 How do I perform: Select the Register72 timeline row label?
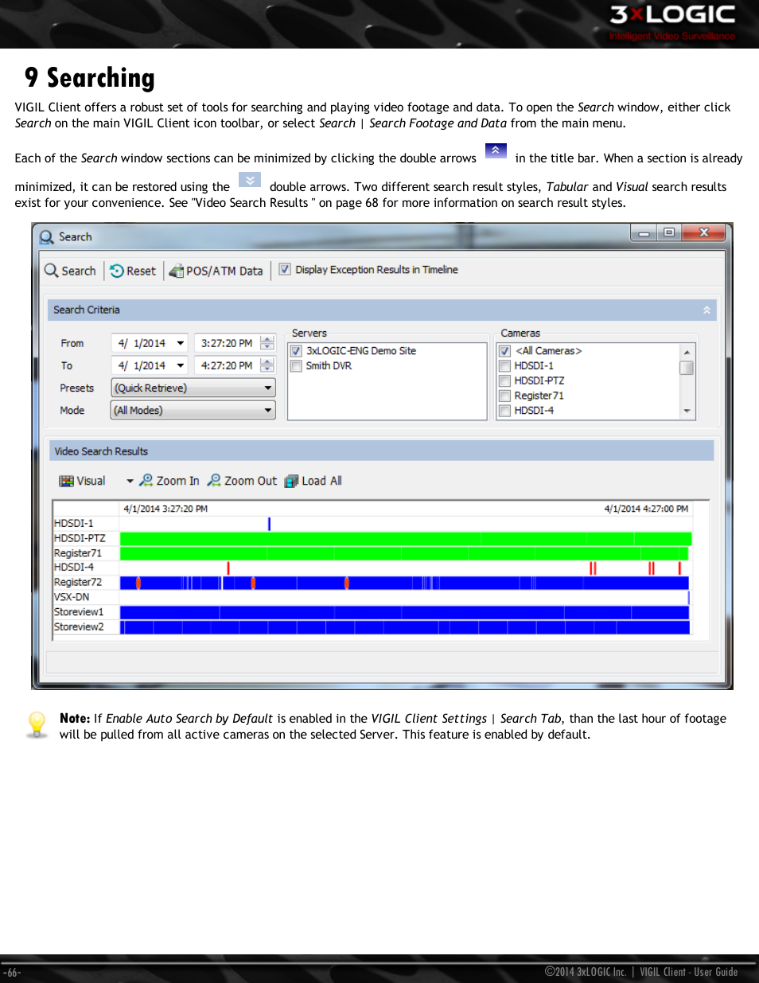click(x=78, y=583)
